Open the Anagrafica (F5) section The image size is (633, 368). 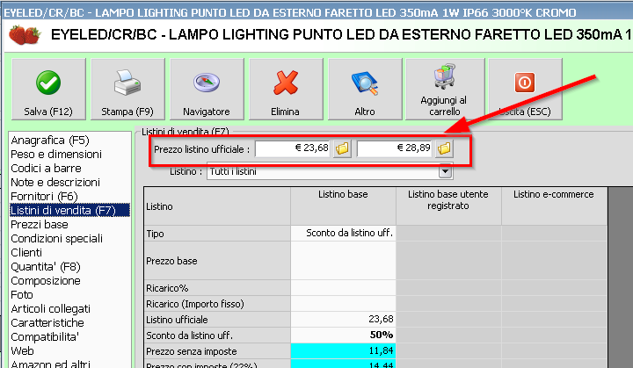point(50,141)
